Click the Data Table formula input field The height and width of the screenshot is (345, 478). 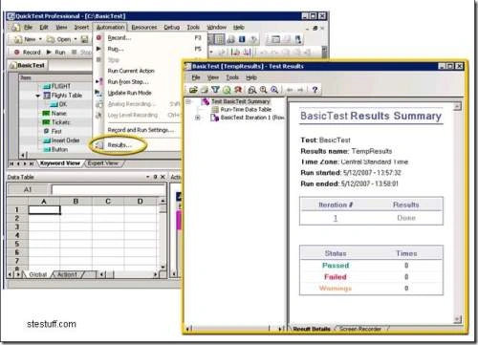(108, 189)
